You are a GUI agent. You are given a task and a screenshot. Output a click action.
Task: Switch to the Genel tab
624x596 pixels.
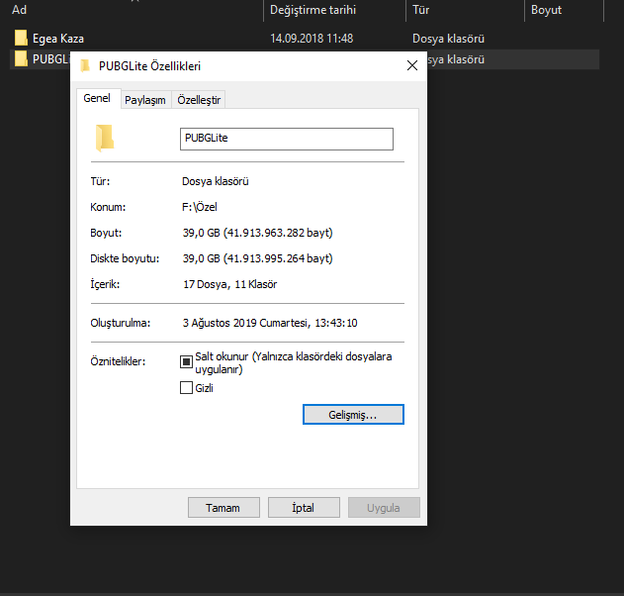tap(97, 98)
